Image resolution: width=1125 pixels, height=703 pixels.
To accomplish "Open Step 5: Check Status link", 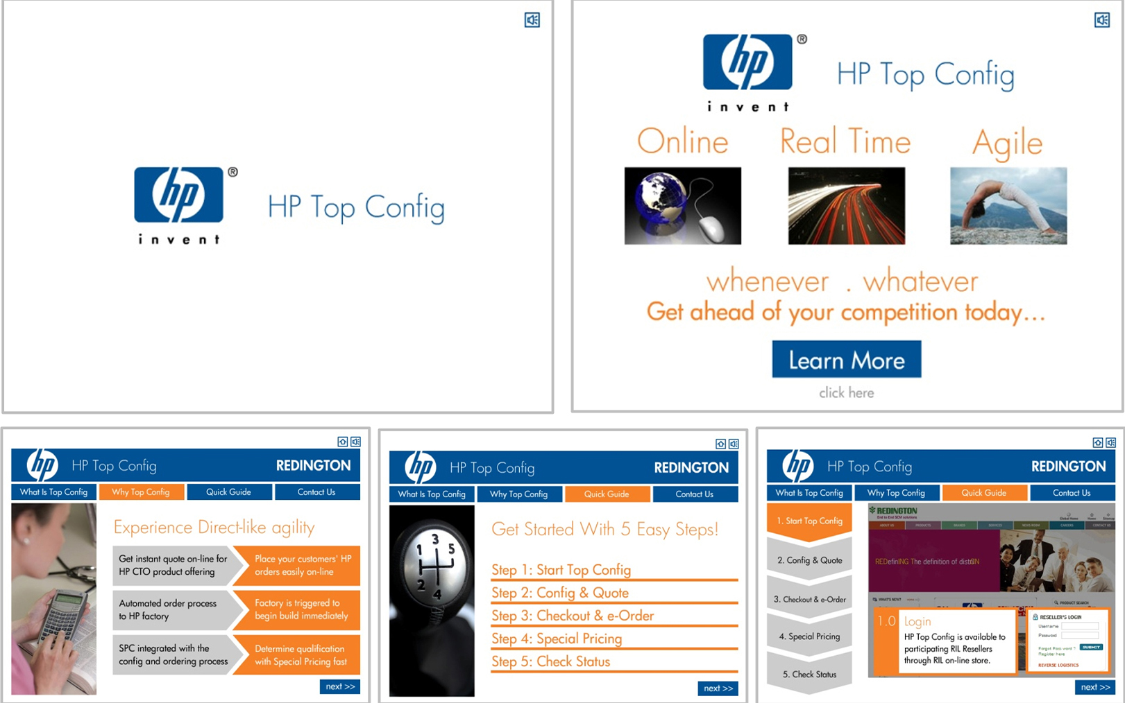I will (x=551, y=661).
